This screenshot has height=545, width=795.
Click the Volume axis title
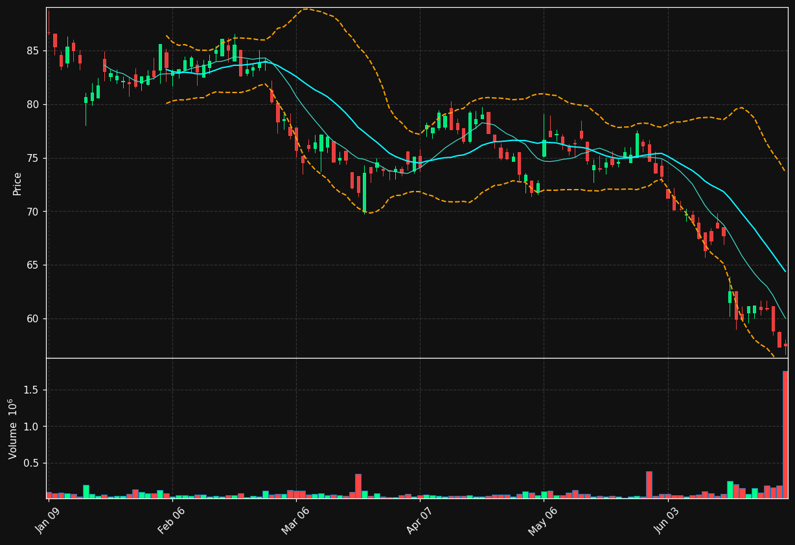(13, 428)
